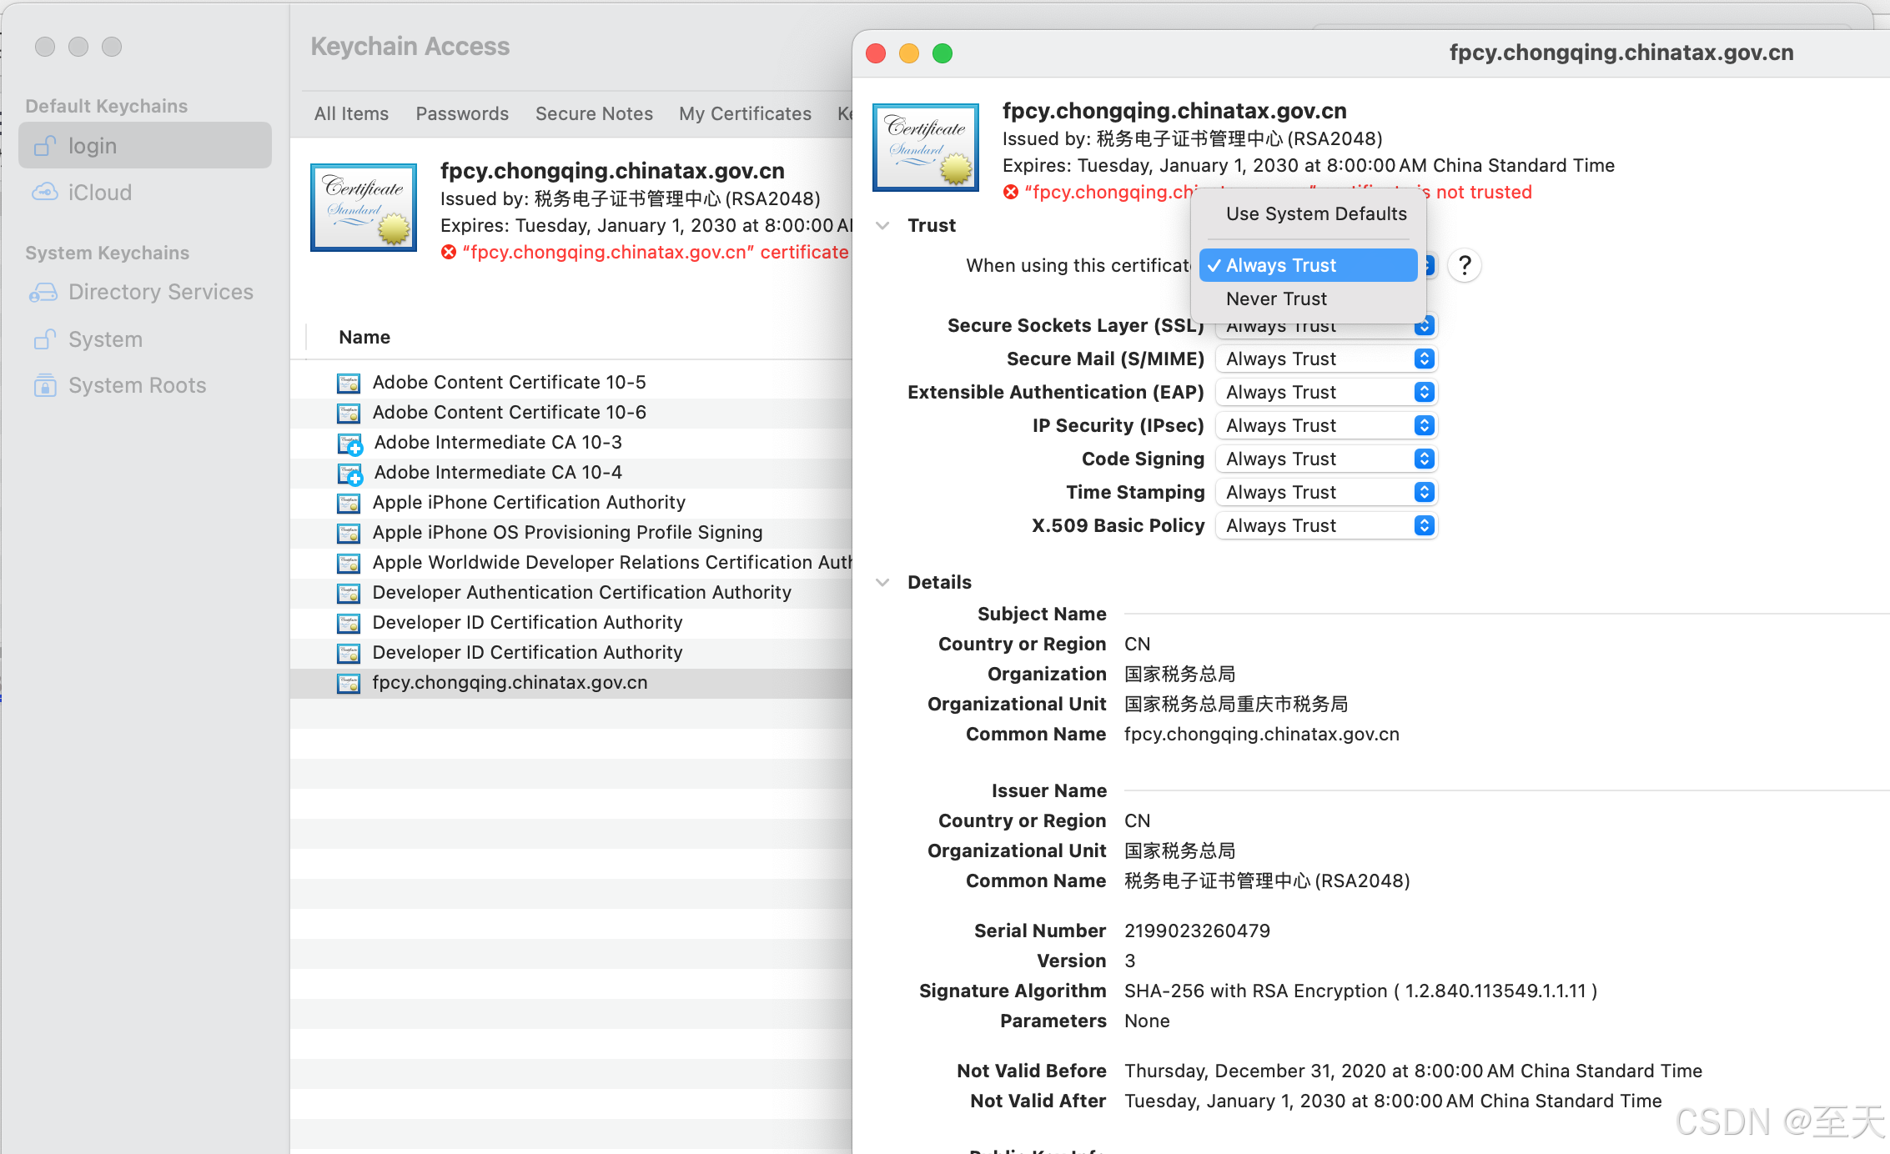
Task: Click the iCloud keychain cloud icon
Action: click(x=45, y=193)
